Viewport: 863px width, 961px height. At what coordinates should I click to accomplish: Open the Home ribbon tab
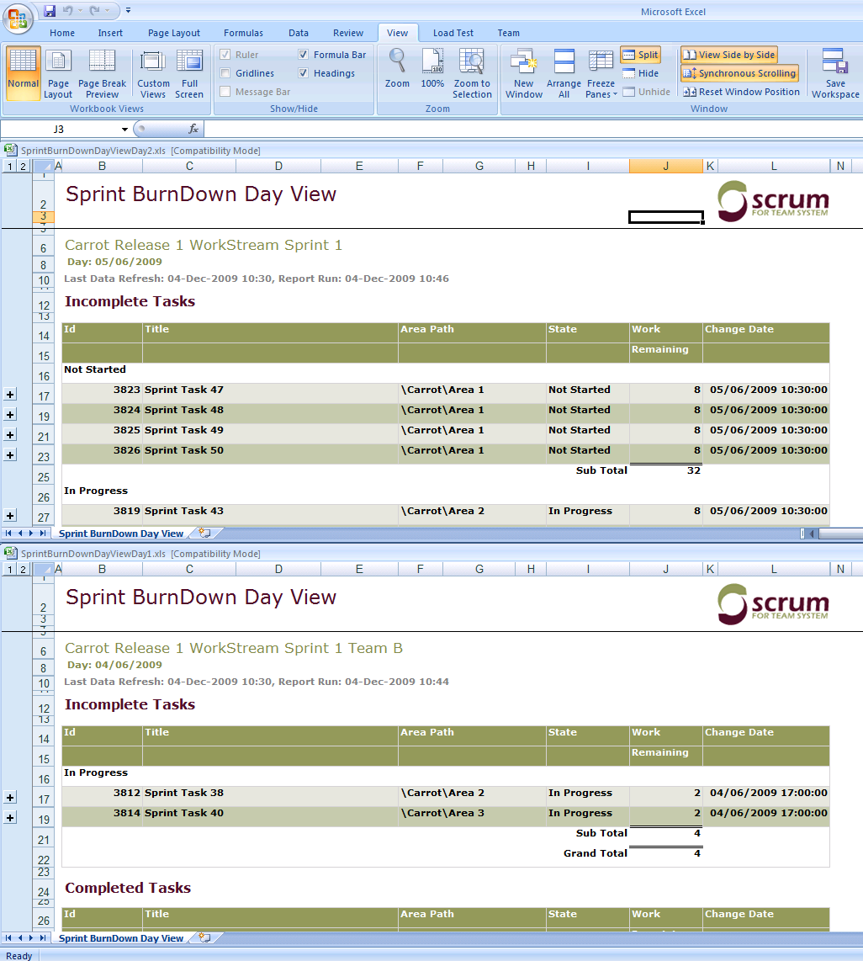62,33
